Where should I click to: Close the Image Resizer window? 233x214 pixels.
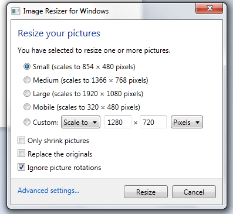click(209, 9)
